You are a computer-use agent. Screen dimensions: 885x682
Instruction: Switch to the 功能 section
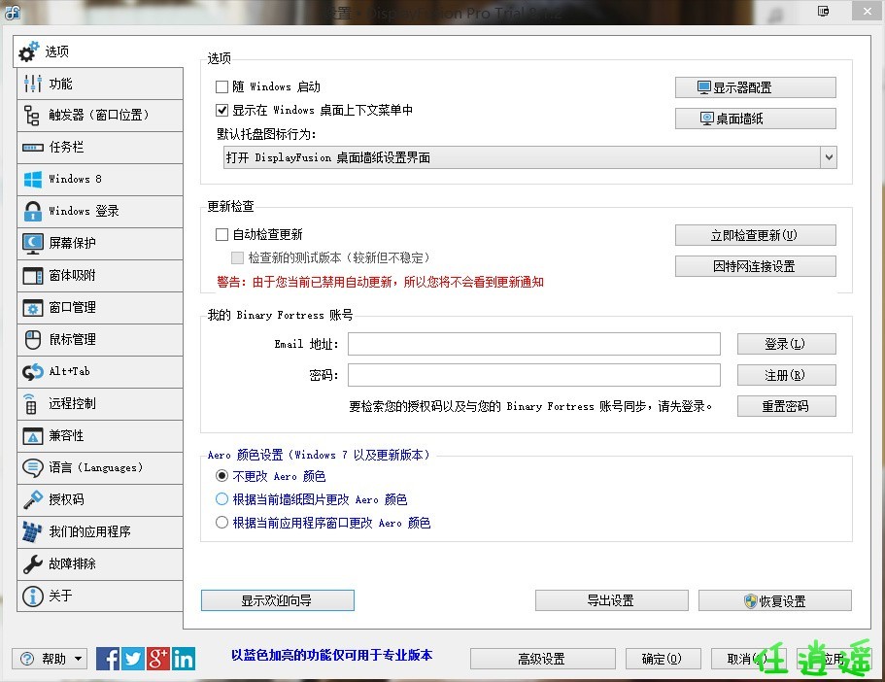coord(100,84)
